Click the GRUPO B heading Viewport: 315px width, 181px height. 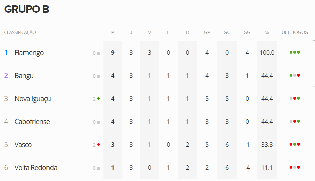(27, 9)
